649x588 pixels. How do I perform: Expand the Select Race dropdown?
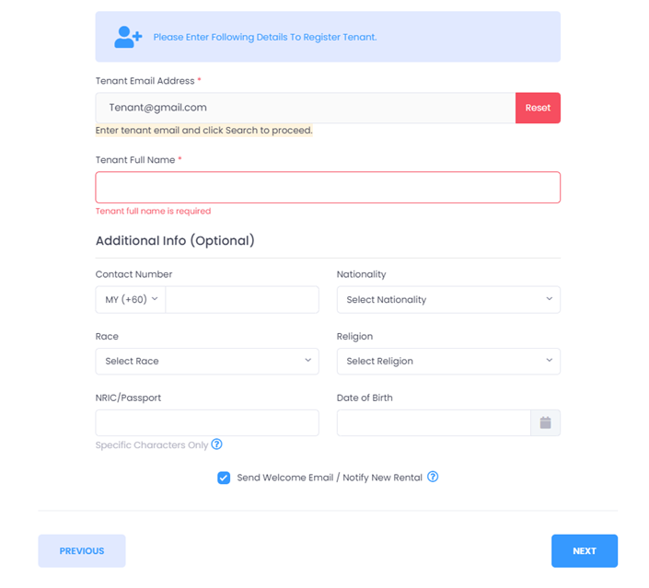tap(207, 361)
